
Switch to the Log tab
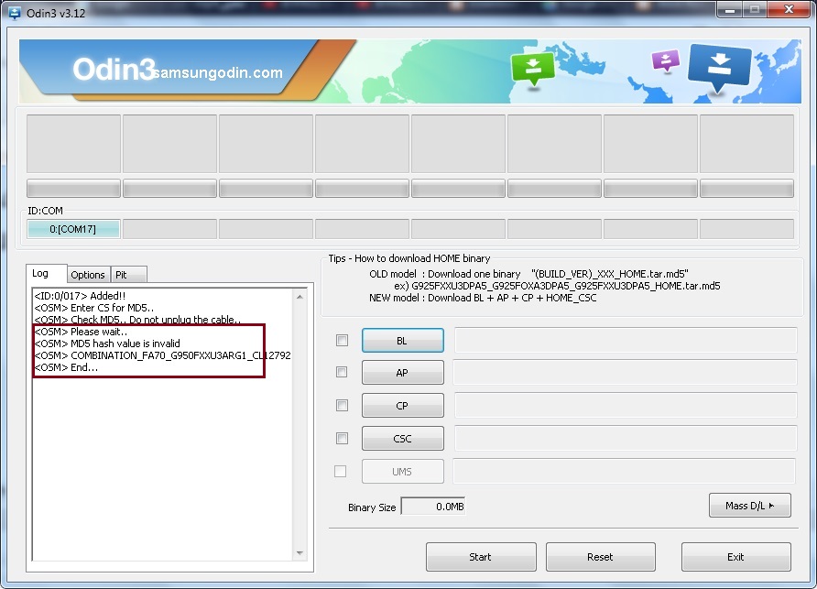pyautogui.click(x=46, y=274)
